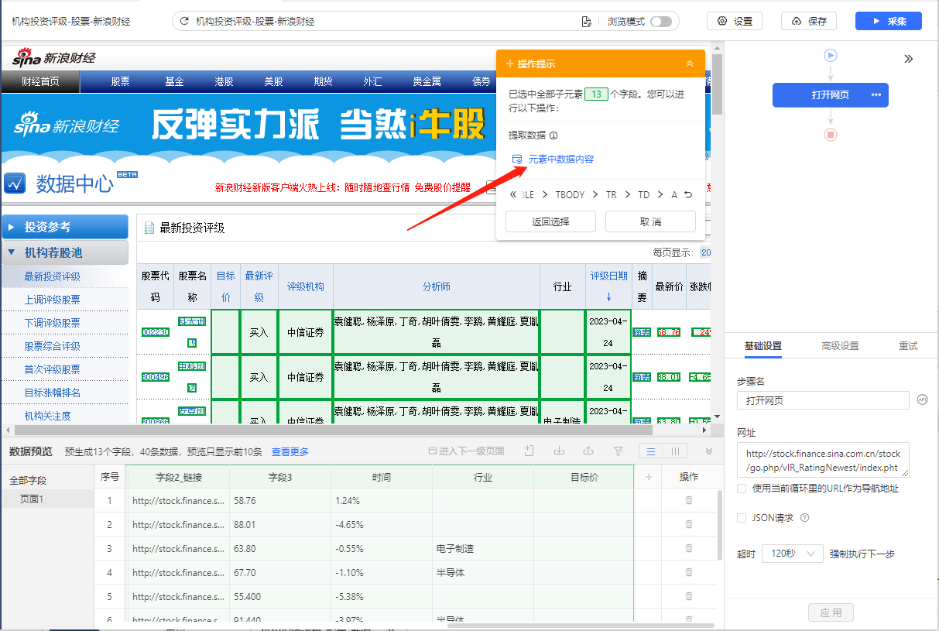Image resolution: width=939 pixels, height=631 pixels.
Task: Click the 网址 URL text area
Action: tap(823, 460)
